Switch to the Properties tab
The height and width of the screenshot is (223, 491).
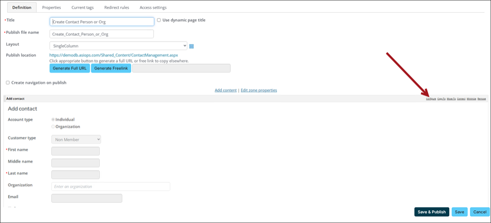(x=52, y=8)
